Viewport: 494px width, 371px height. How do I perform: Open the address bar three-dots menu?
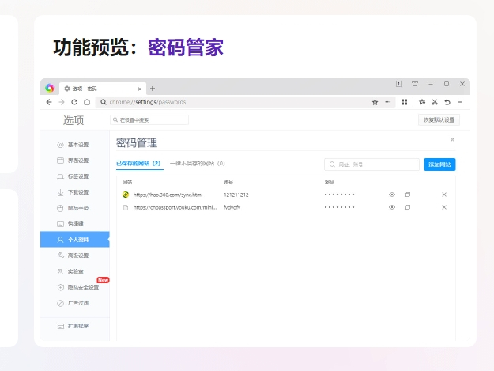[x=388, y=102]
